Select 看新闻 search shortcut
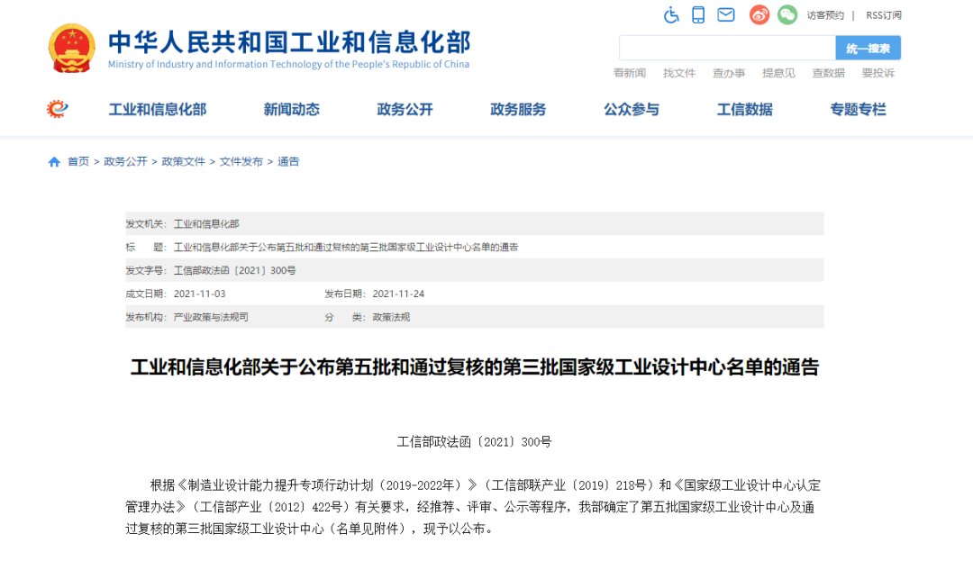Viewport: 973px width, 561px height. click(629, 73)
